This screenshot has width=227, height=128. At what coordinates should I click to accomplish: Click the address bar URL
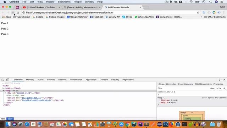click(70, 13)
